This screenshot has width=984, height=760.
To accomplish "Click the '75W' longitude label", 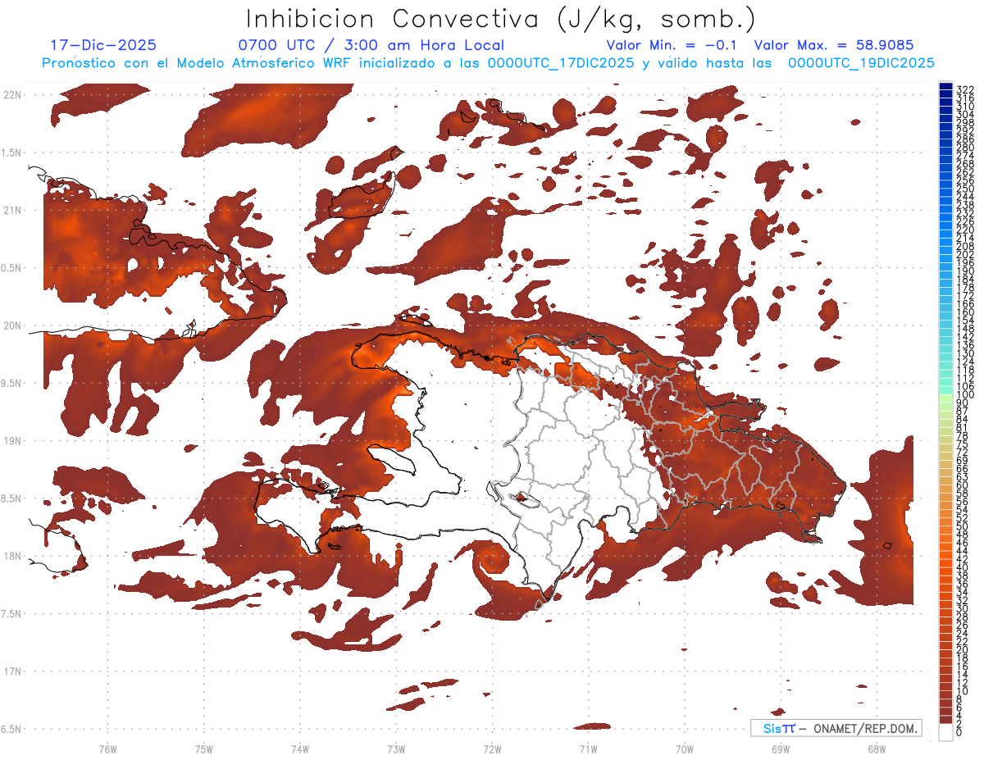I will (204, 749).
